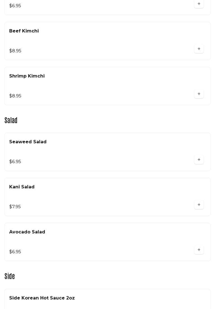Select the Kani Salad item name
215x309 pixels.
[22, 187]
